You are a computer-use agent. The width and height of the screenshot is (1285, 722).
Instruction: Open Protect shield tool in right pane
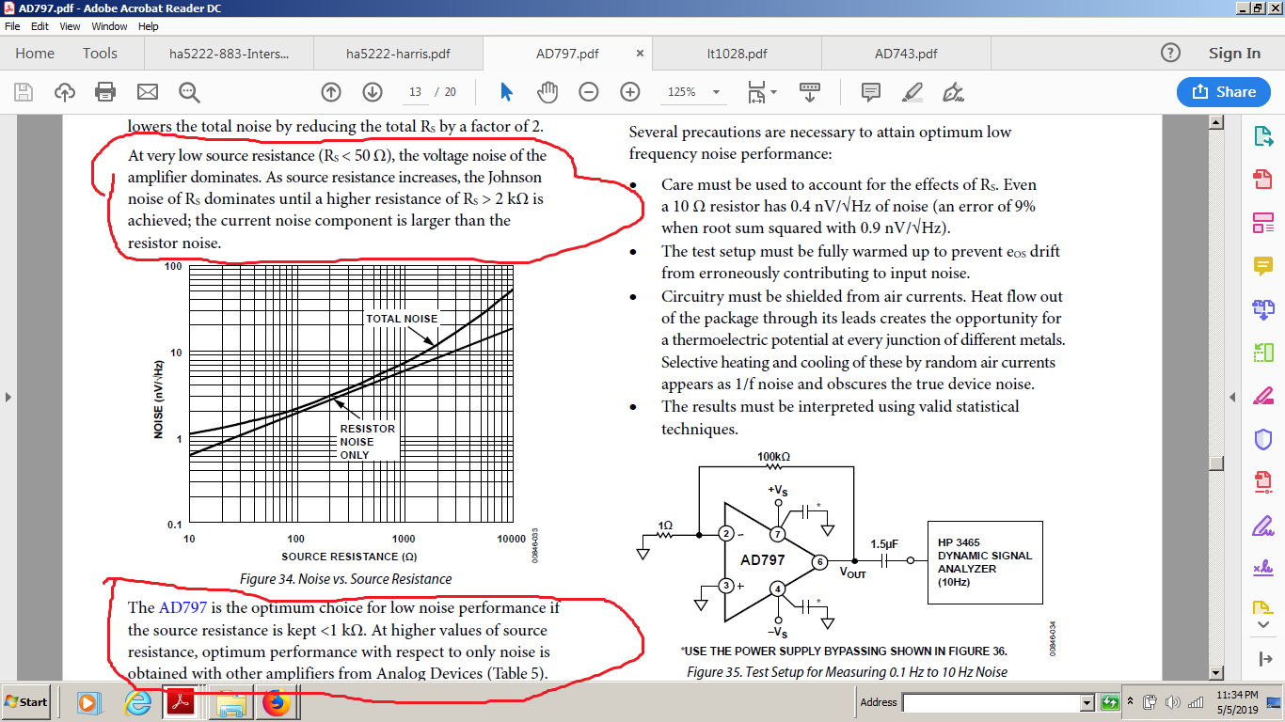[x=1263, y=439]
